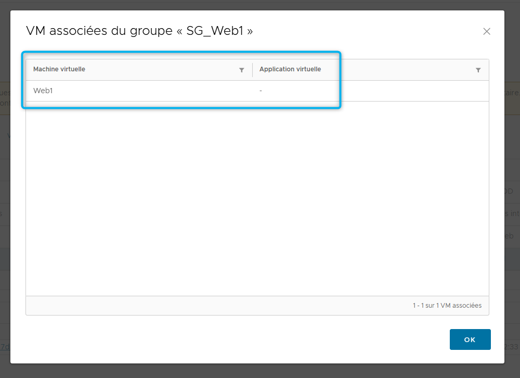The image size is (520, 378).
Task: Click the dimmed backdrop above the dialog
Action: [x=260, y=5]
